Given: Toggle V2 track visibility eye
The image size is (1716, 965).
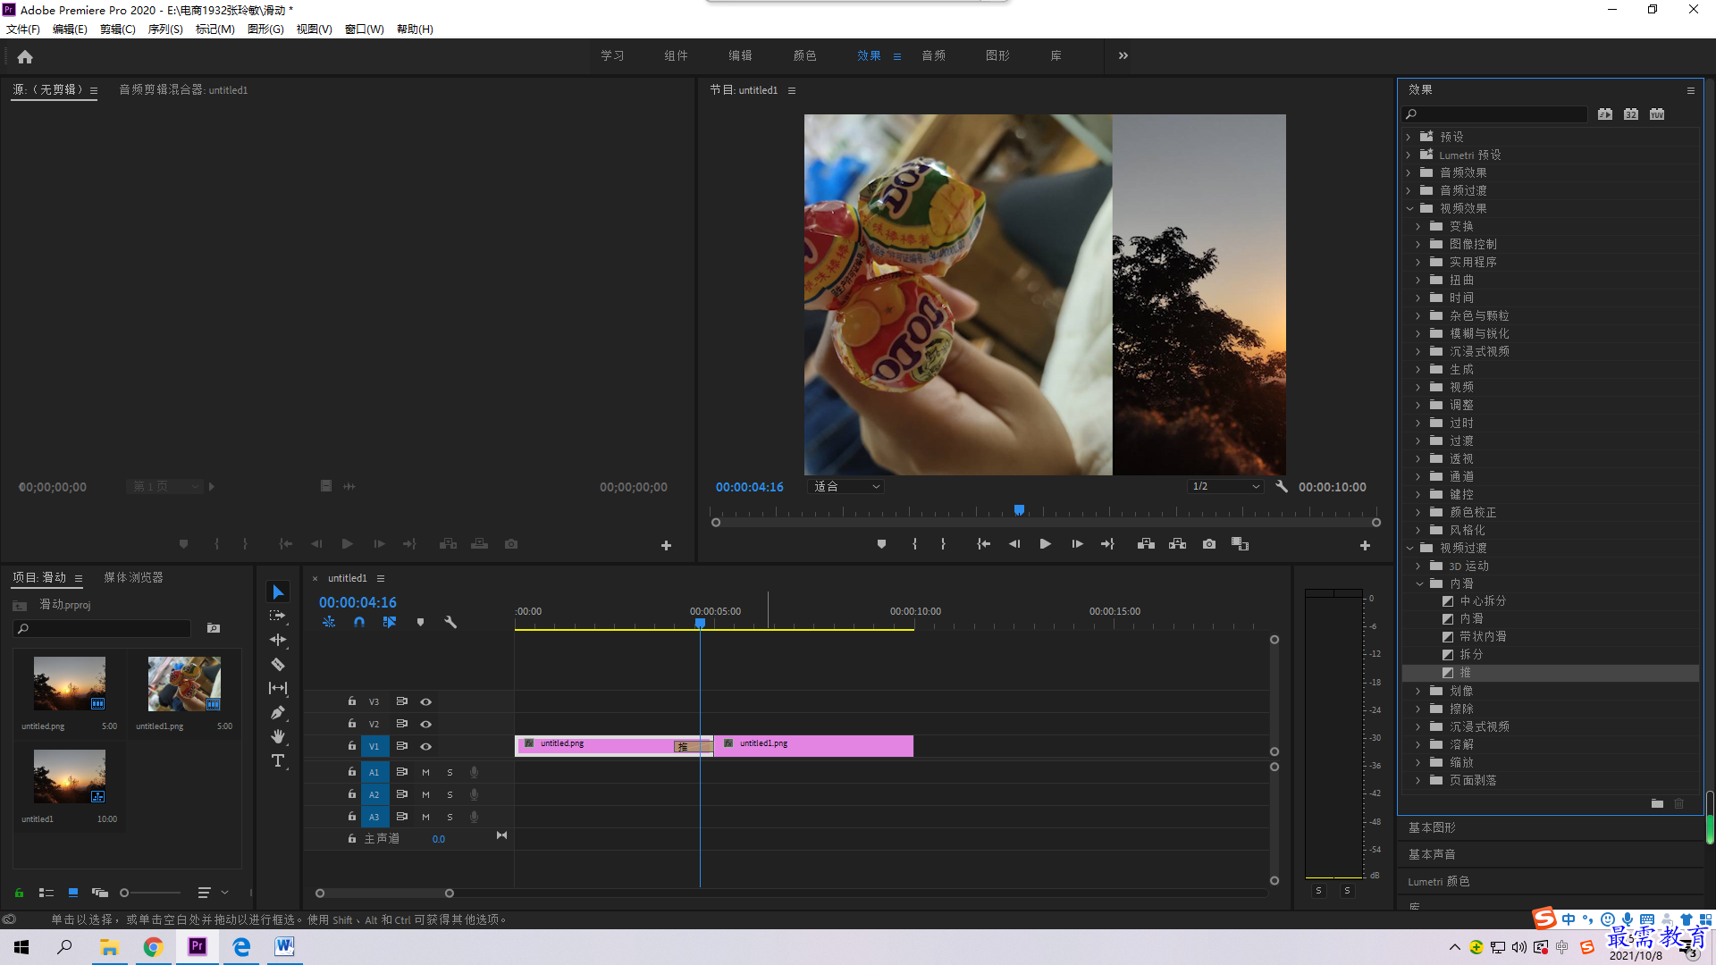Looking at the screenshot, I should 426,724.
